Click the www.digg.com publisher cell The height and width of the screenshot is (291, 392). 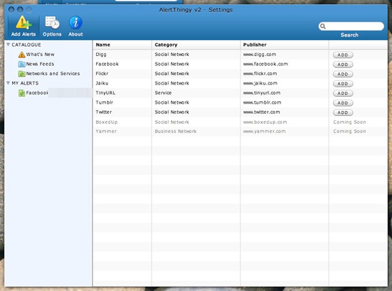tap(259, 54)
